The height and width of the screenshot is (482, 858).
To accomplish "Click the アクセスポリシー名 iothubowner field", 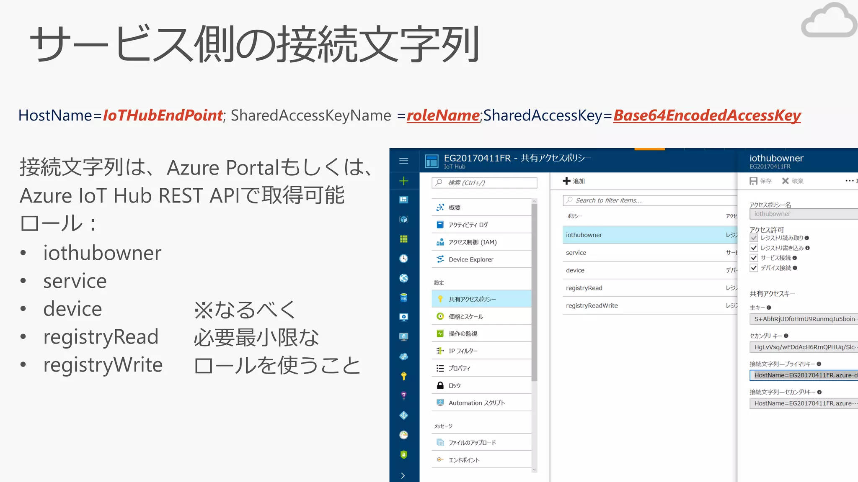I will coord(804,214).
